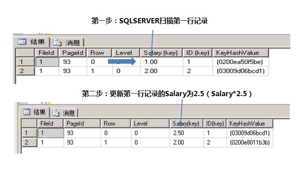Select Row column header in 第一步 grid
Image resolution: width=308 pixels, height=169 pixels.
pyautogui.click(x=99, y=53)
